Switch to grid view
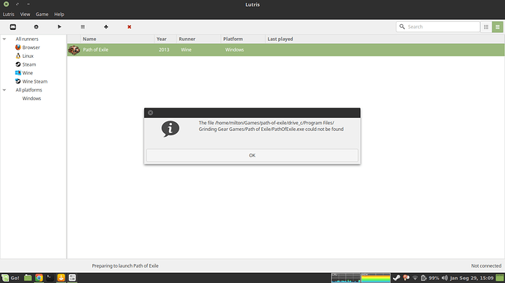The height and width of the screenshot is (283, 505). (486, 27)
